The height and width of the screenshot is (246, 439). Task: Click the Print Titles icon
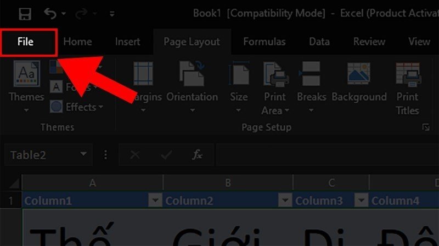pyautogui.click(x=407, y=74)
